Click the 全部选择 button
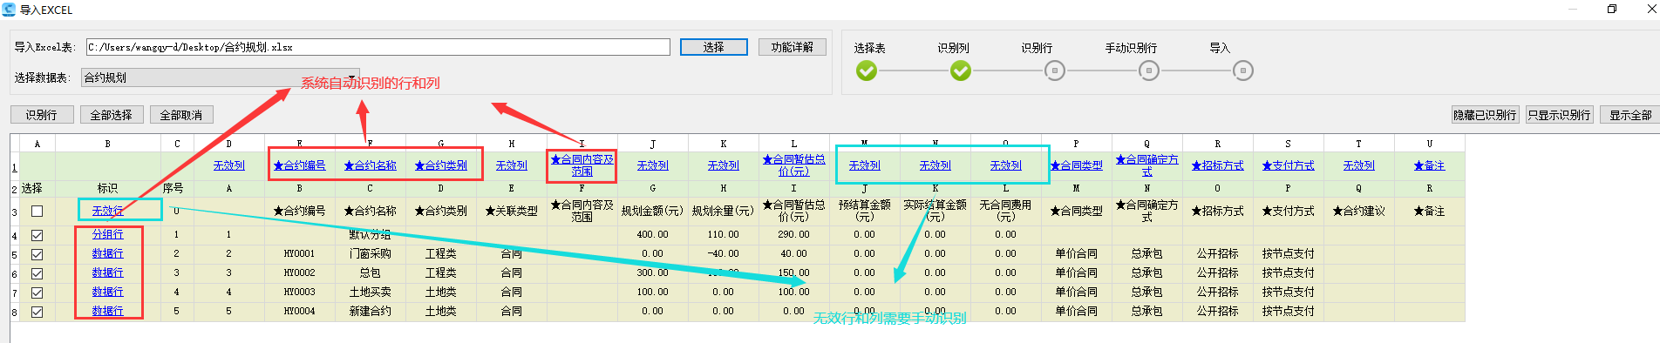The image size is (1660, 343). pos(111,115)
